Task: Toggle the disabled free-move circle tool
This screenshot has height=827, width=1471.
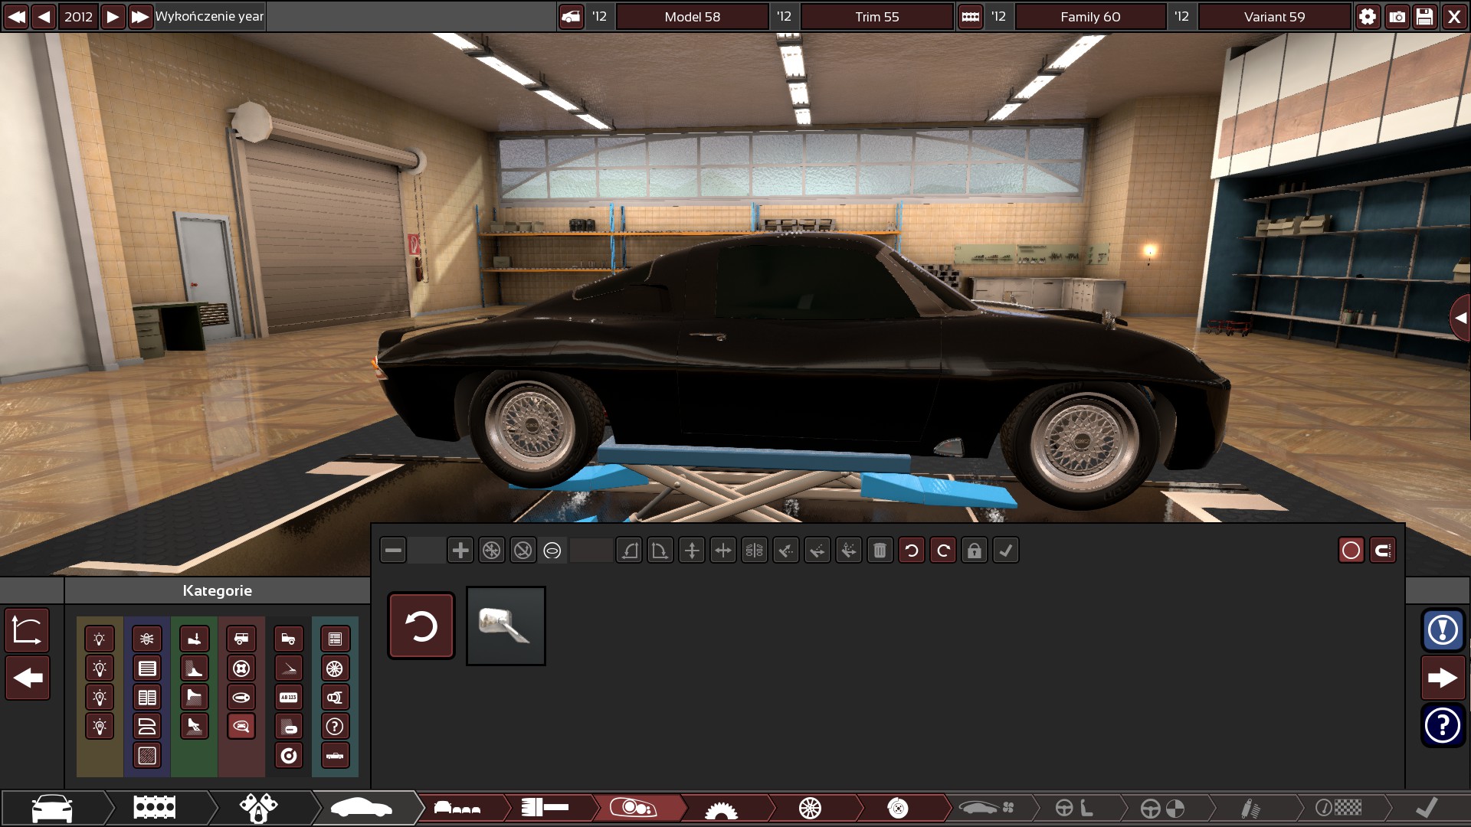Action: coord(523,550)
